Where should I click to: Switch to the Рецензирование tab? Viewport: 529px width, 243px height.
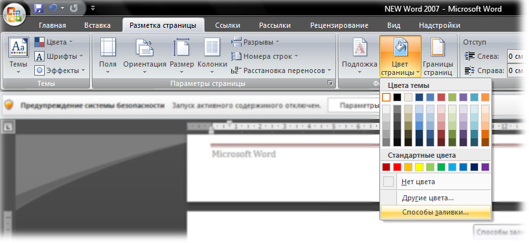point(339,26)
